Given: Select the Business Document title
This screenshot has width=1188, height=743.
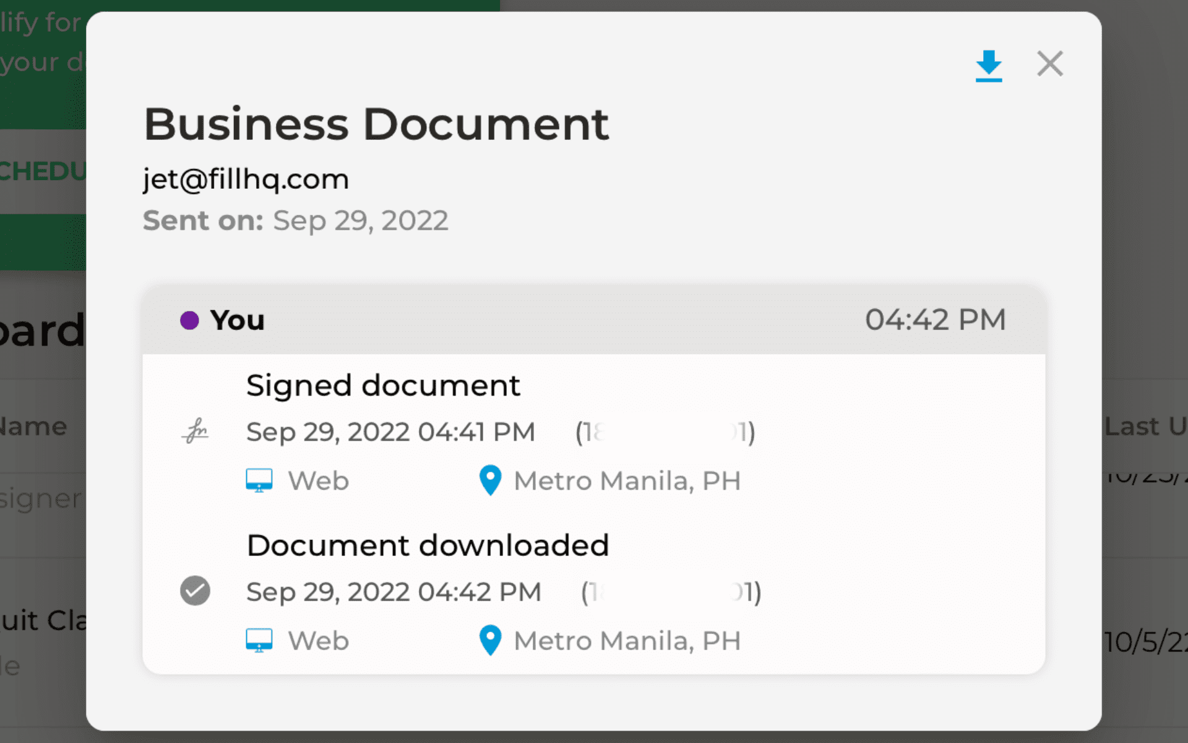Looking at the screenshot, I should point(376,124).
